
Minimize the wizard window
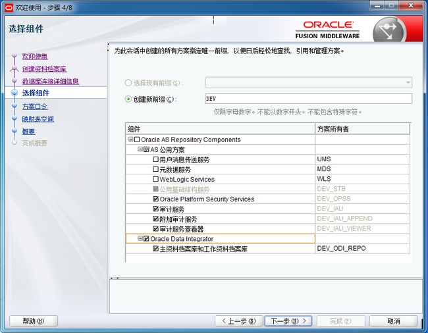[377, 6]
